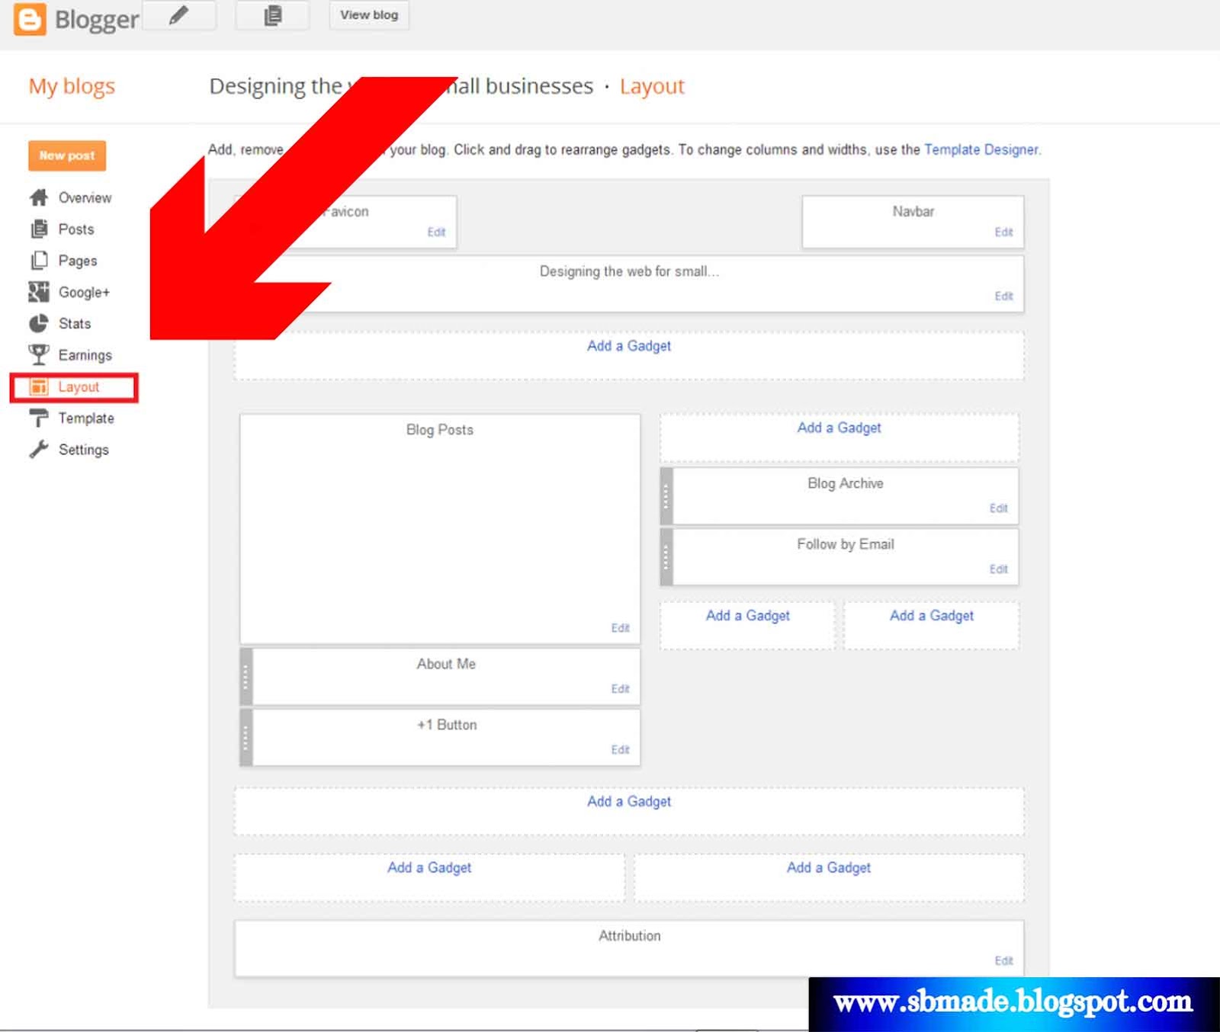Click the Google+ sidebar icon

(39, 292)
